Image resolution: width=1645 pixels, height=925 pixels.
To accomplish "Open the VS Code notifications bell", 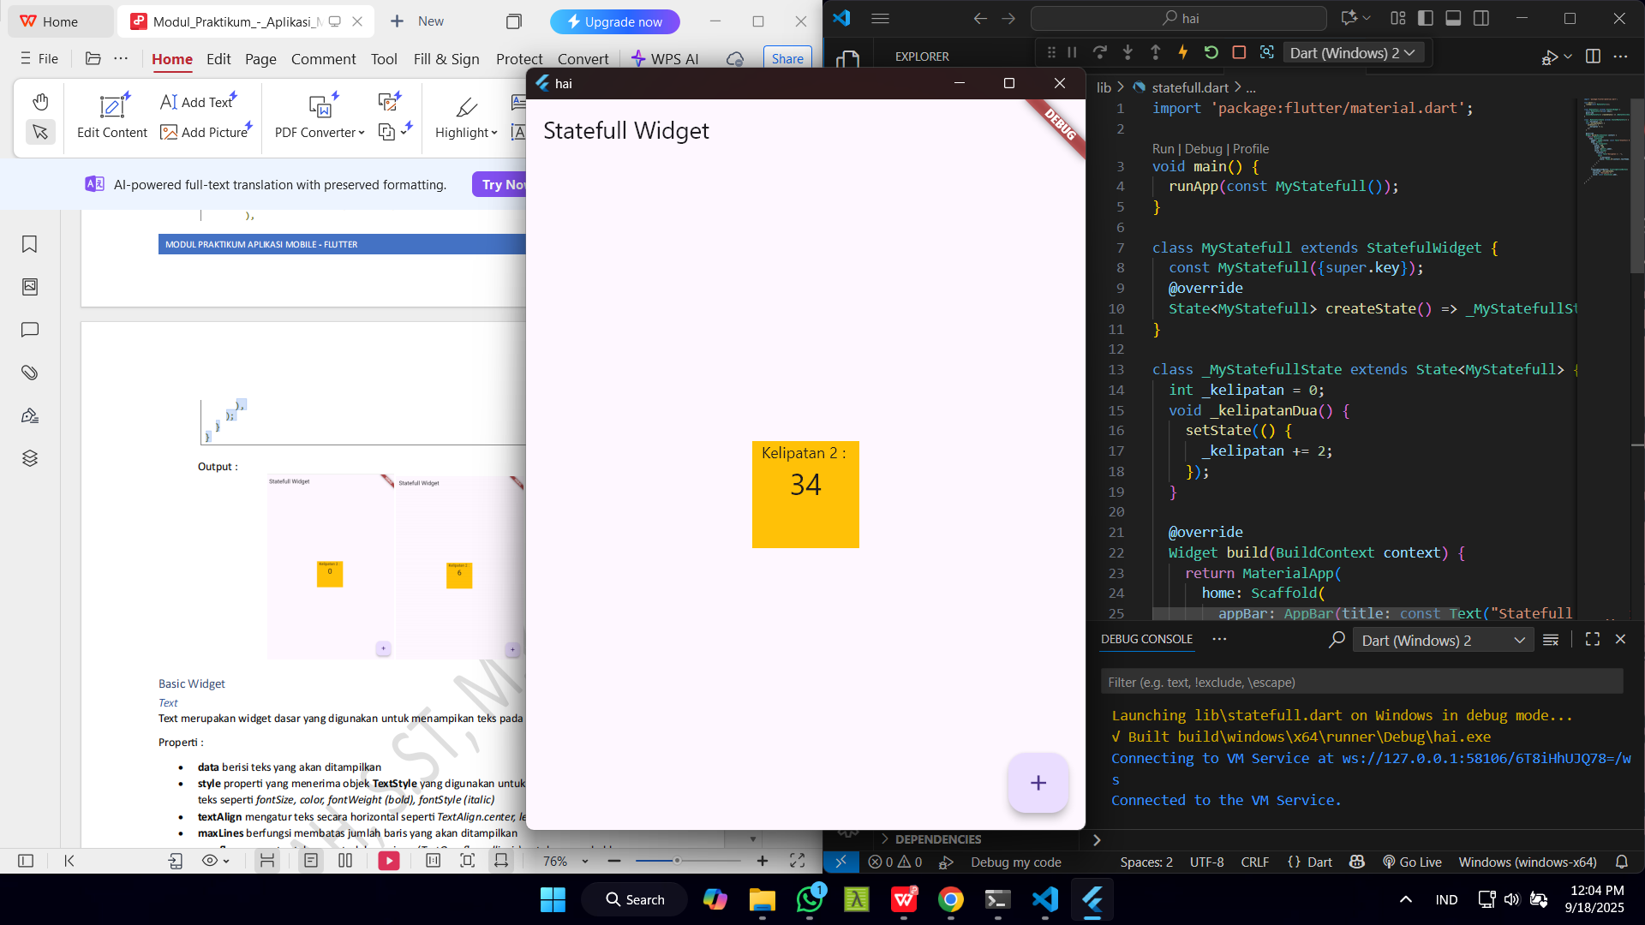I will 1622,862.
